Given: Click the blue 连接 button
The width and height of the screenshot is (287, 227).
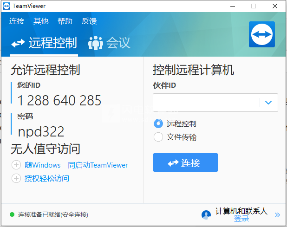Looking at the screenshot, I should [x=185, y=162].
